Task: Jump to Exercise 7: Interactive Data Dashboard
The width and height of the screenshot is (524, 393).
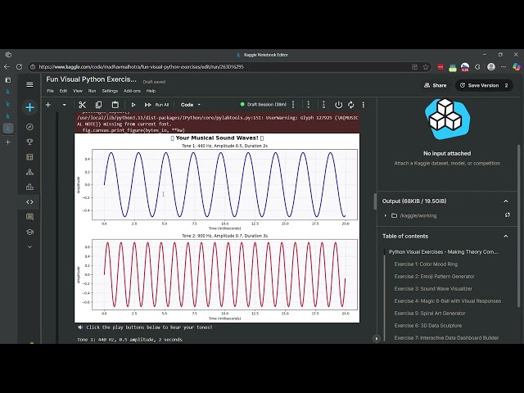Action: tap(446, 338)
